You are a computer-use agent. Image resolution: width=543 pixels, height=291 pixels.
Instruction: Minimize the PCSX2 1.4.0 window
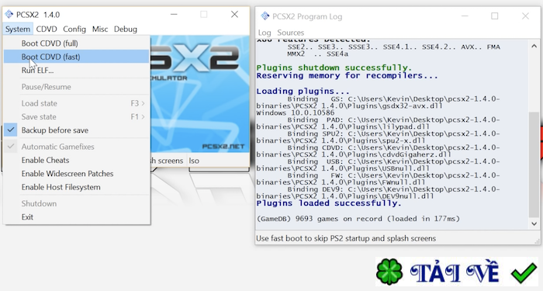tap(174, 14)
